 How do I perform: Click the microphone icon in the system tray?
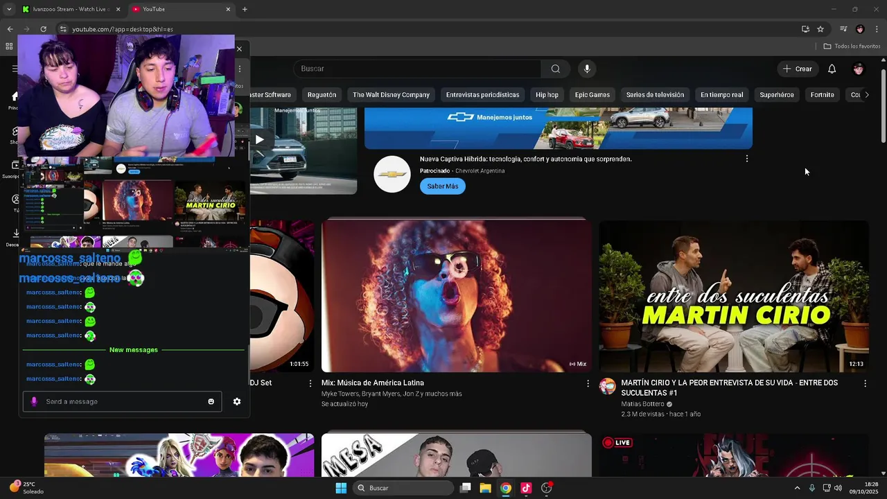click(811, 488)
